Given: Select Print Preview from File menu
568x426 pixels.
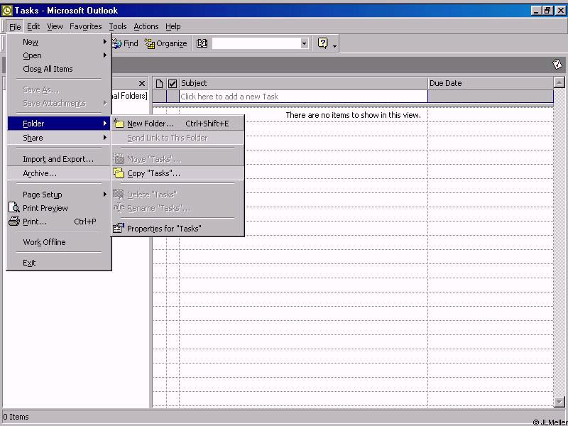Looking at the screenshot, I should tap(45, 208).
